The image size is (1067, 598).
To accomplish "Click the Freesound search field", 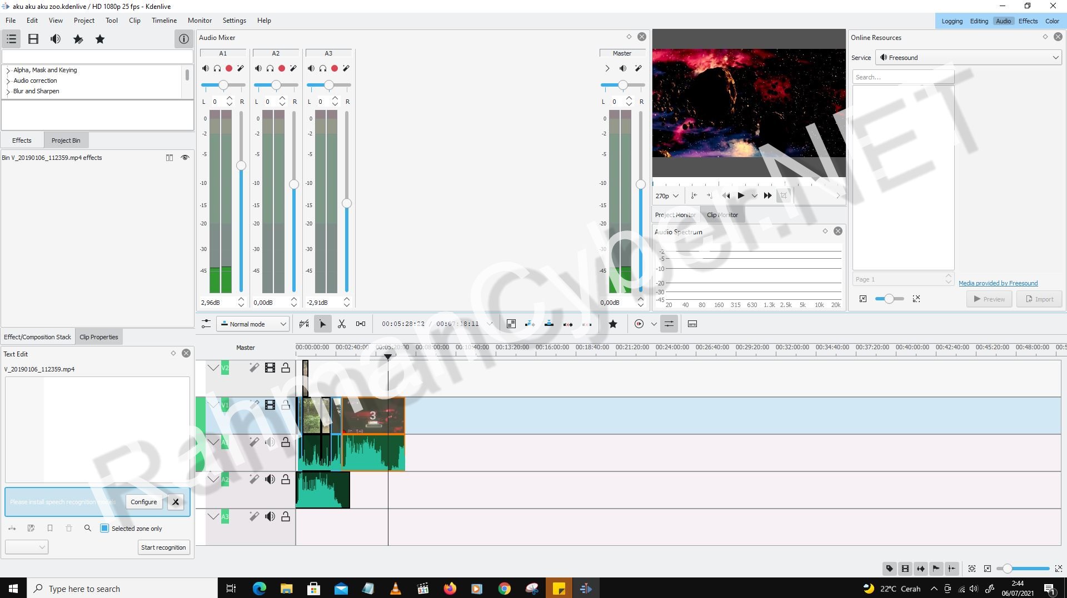I will click(903, 77).
